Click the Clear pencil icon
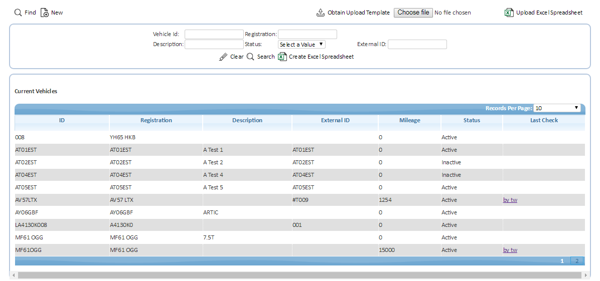This screenshot has width=600, height=281. point(223,57)
